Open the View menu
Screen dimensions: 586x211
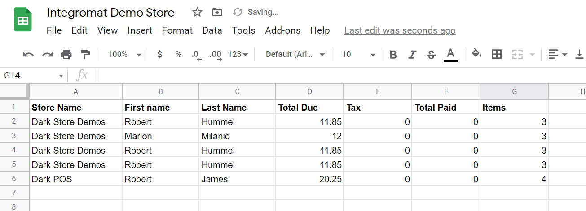(107, 30)
